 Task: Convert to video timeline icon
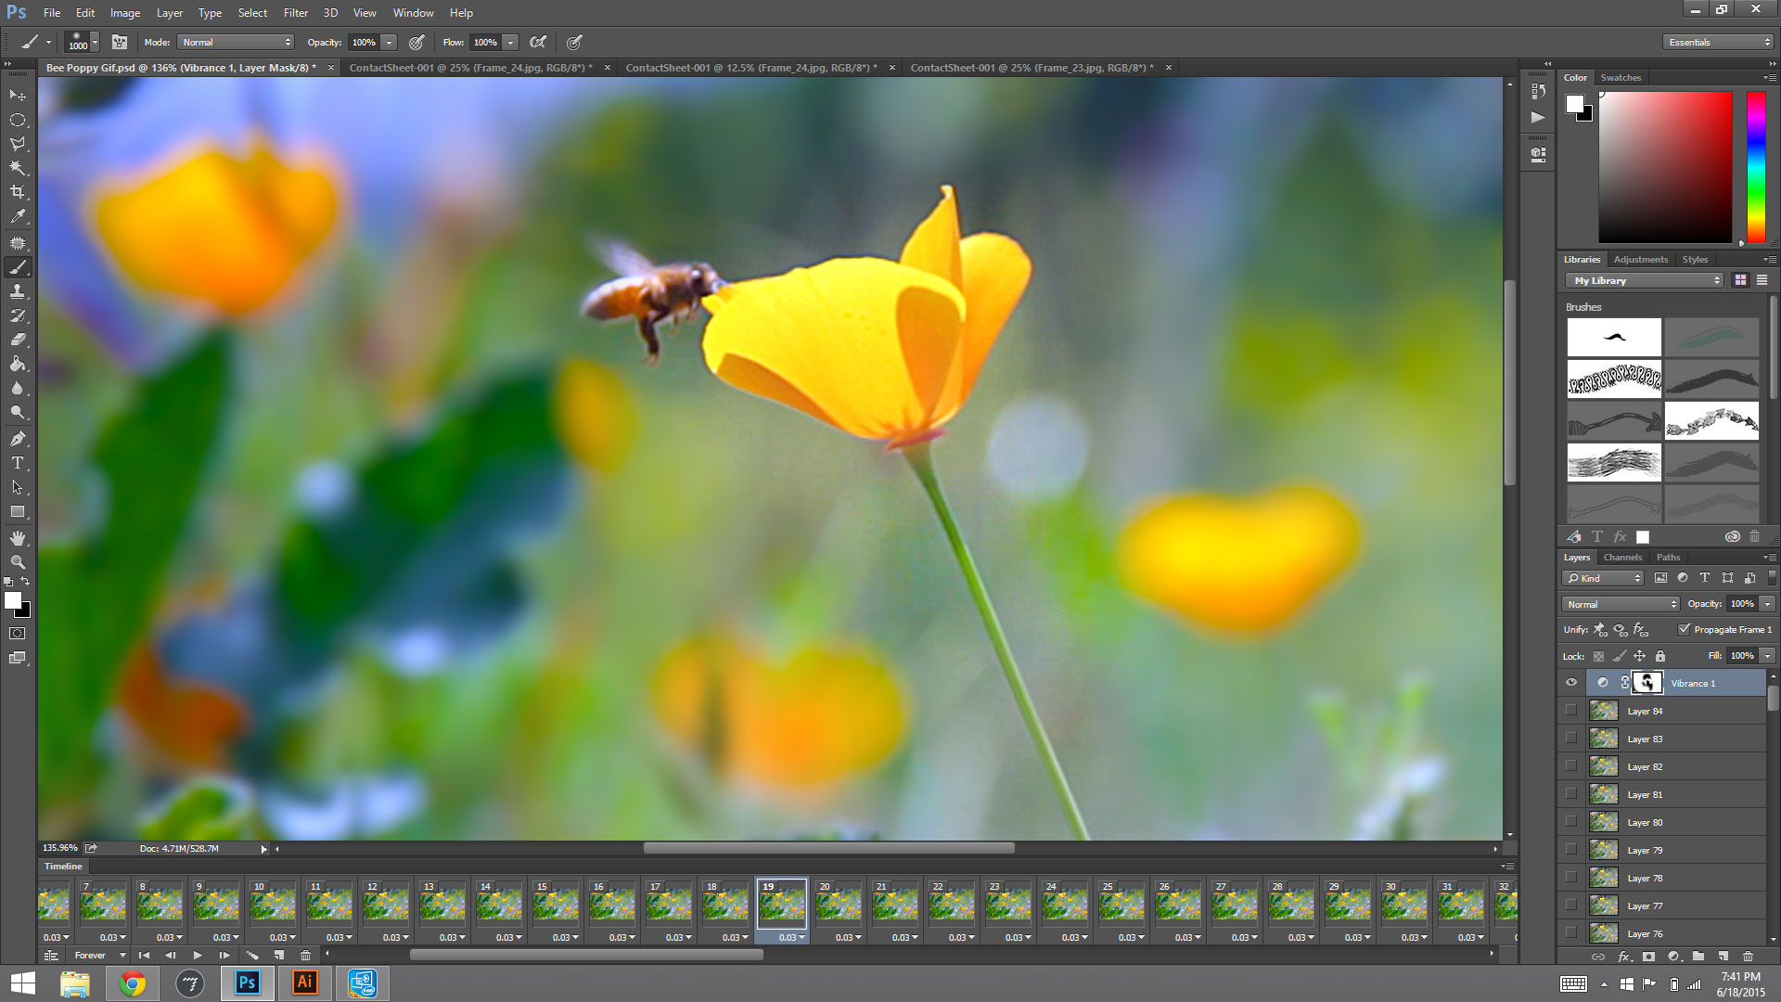[x=51, y=956]
